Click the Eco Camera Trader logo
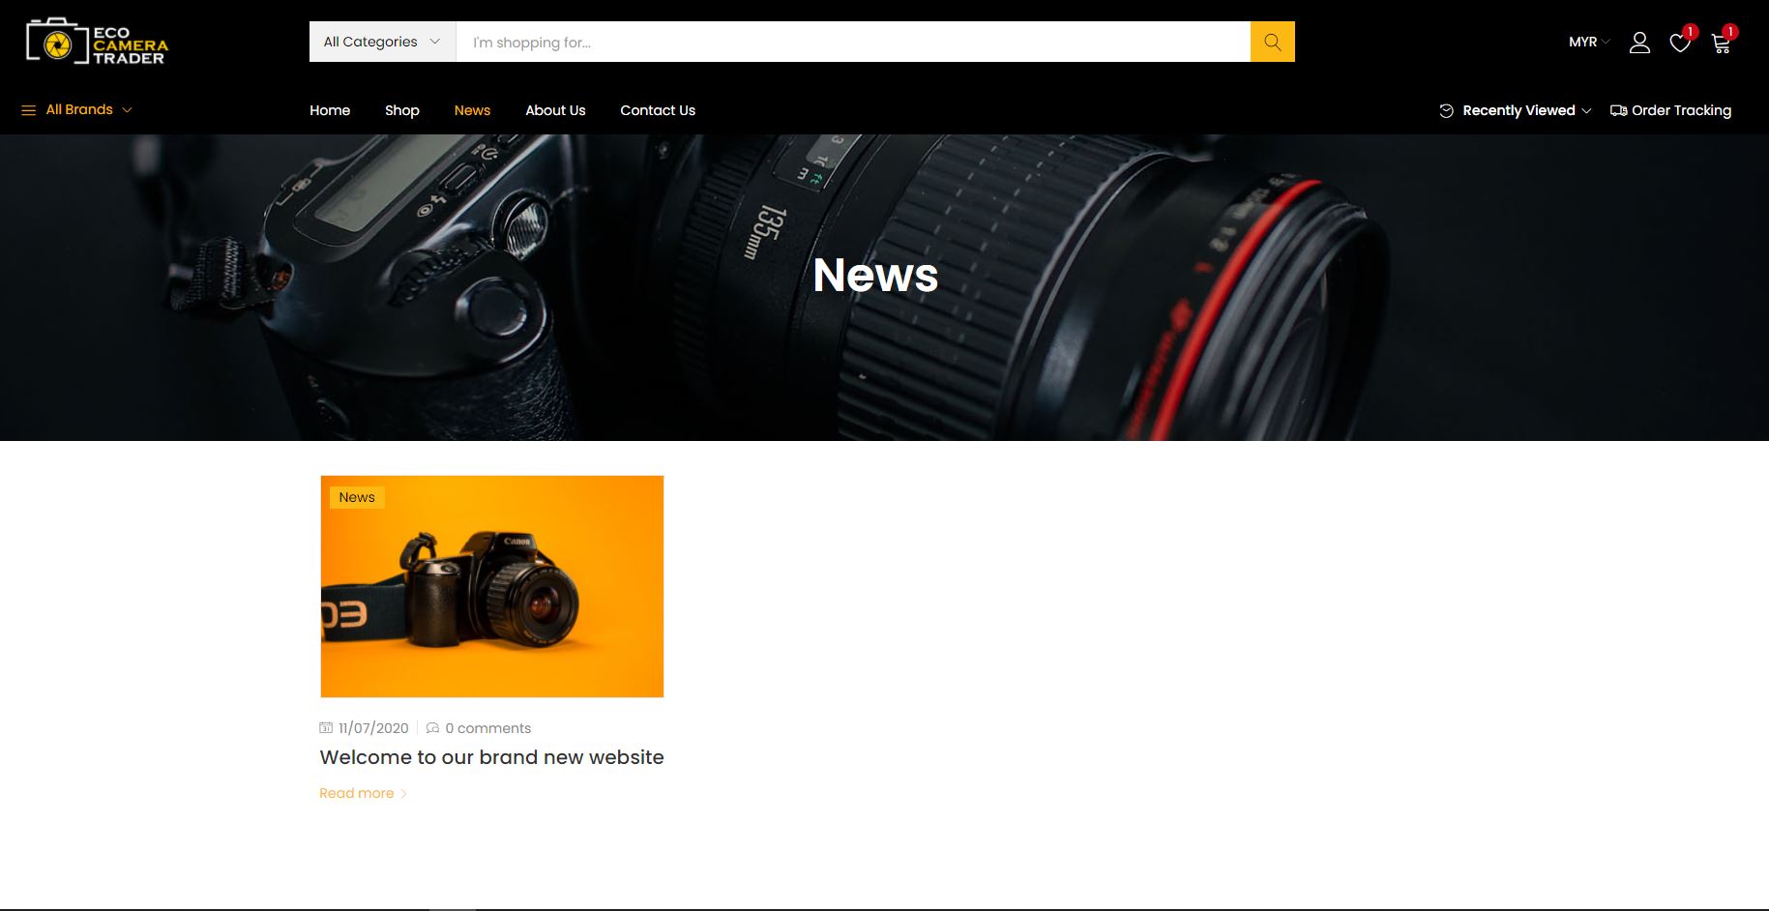 [x=97, y=43]
